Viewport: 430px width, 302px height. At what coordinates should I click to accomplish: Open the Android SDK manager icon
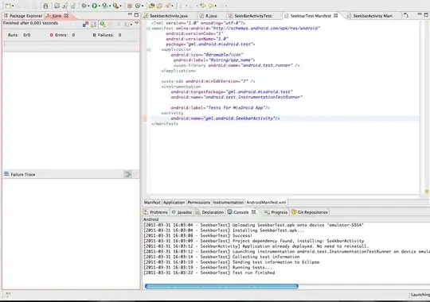point(45,6)
